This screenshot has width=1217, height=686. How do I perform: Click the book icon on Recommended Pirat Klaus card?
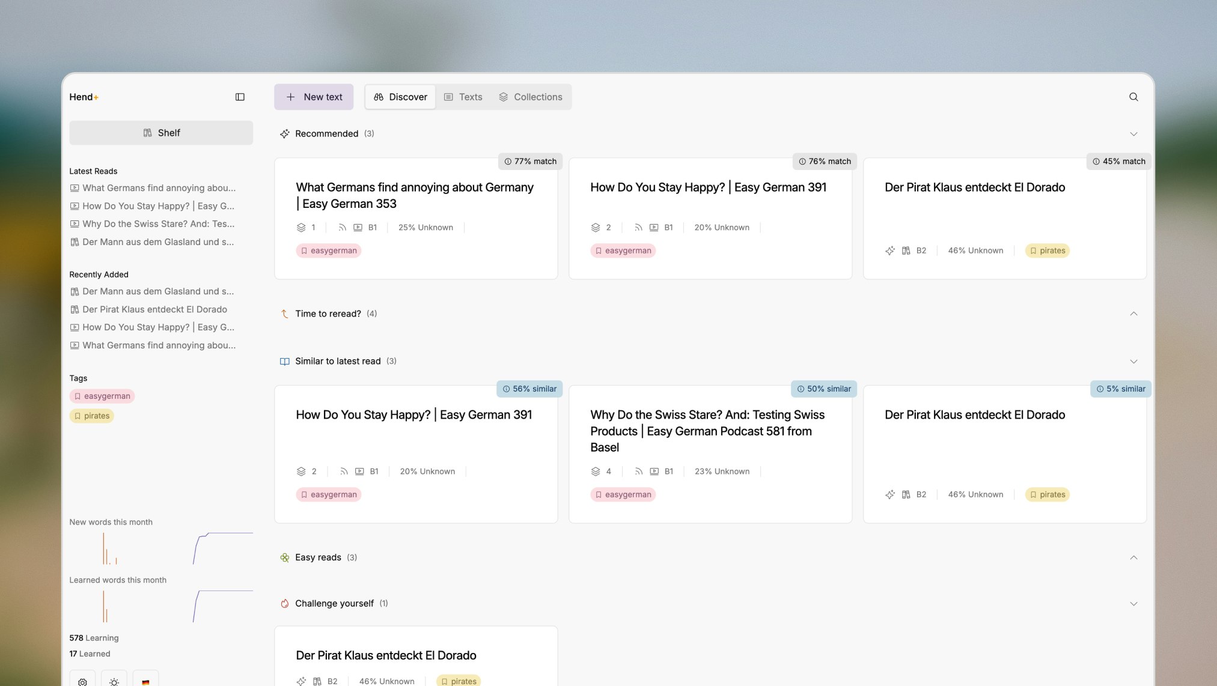pyautogui.click(x=906, y=250)
